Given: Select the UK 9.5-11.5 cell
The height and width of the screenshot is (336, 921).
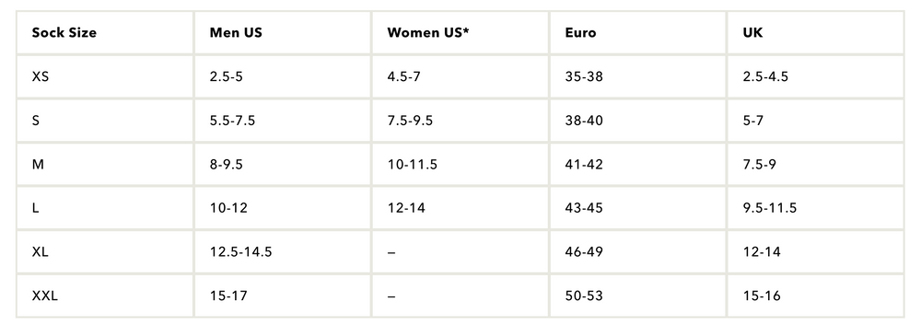Looking at the screenshot, I should 816,208.
